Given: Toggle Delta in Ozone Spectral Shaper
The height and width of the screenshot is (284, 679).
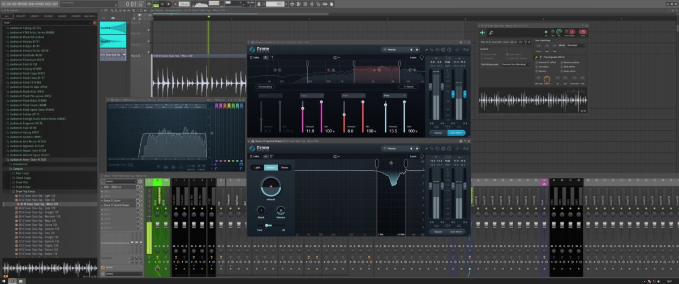Looking at the screenshot, I should (255, 156).
